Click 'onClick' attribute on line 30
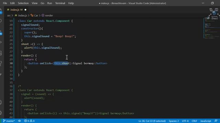Viewport: 220px width, 123px height. point(45,63)
